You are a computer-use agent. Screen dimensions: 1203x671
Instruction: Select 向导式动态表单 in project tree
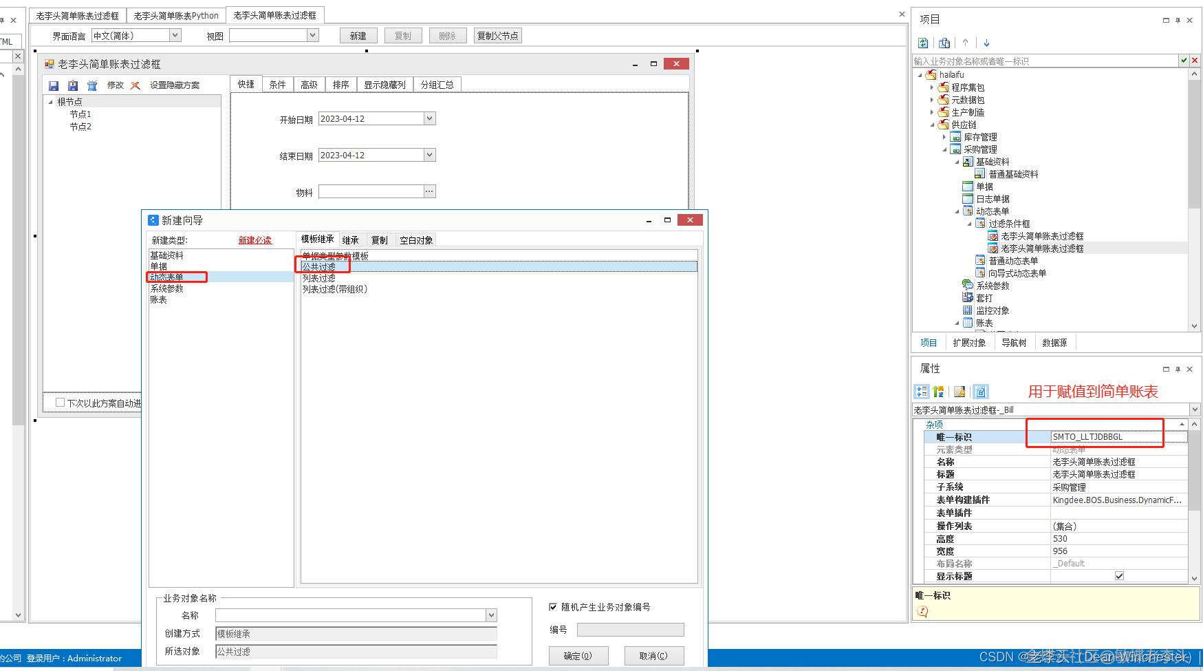click(x=1017, y=273)
